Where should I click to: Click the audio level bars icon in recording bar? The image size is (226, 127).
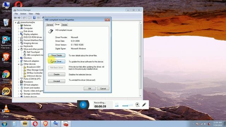117,105
